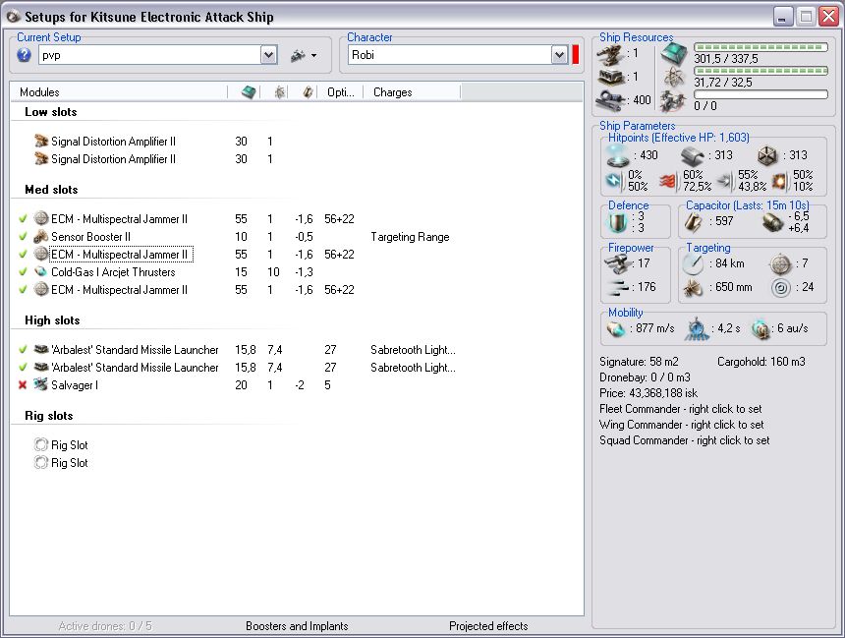Click the powergrid column header icon
Screen dimensions: 845x638
pos(279,92)
